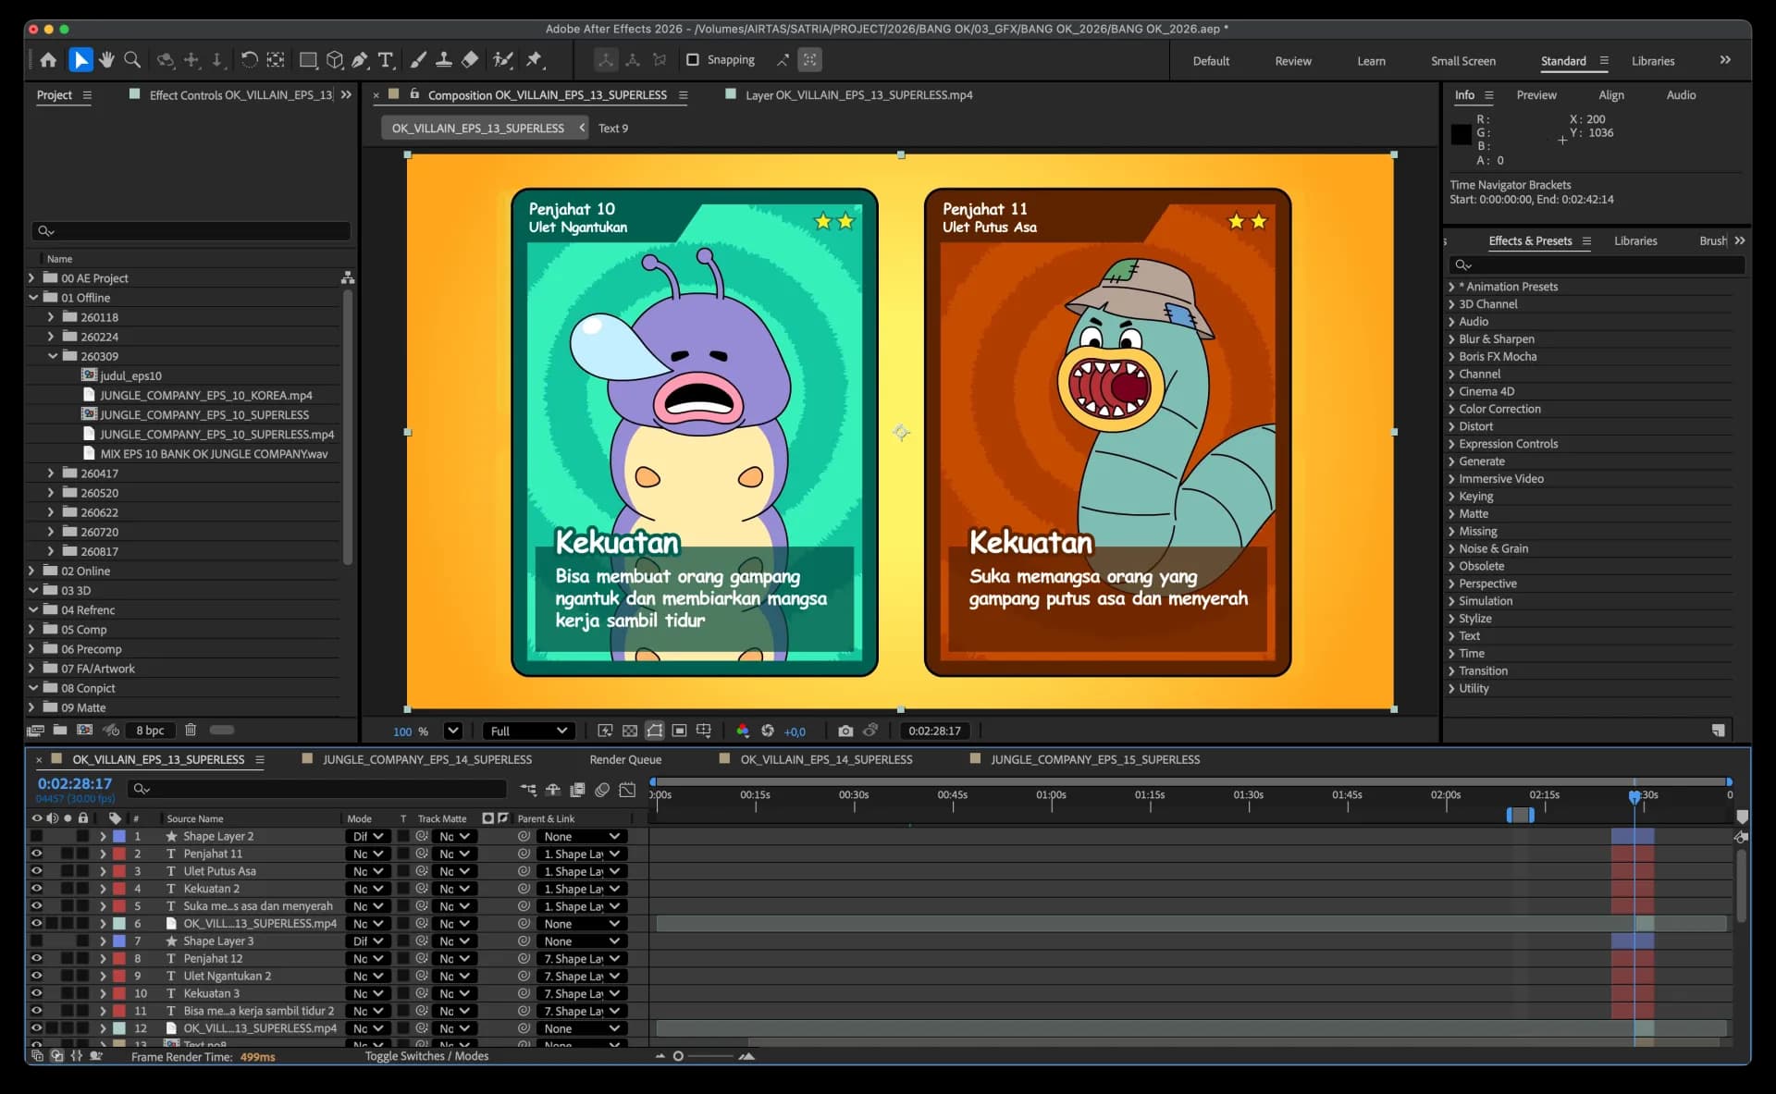The height and width of the screenshot is (1094, 1776).
Task: Open the channel and color management icon
Action: coord(742,731)
